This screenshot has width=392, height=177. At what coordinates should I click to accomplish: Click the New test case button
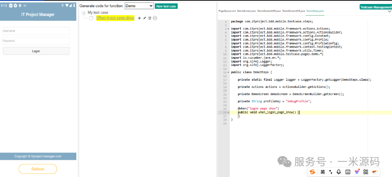(166, 6)
